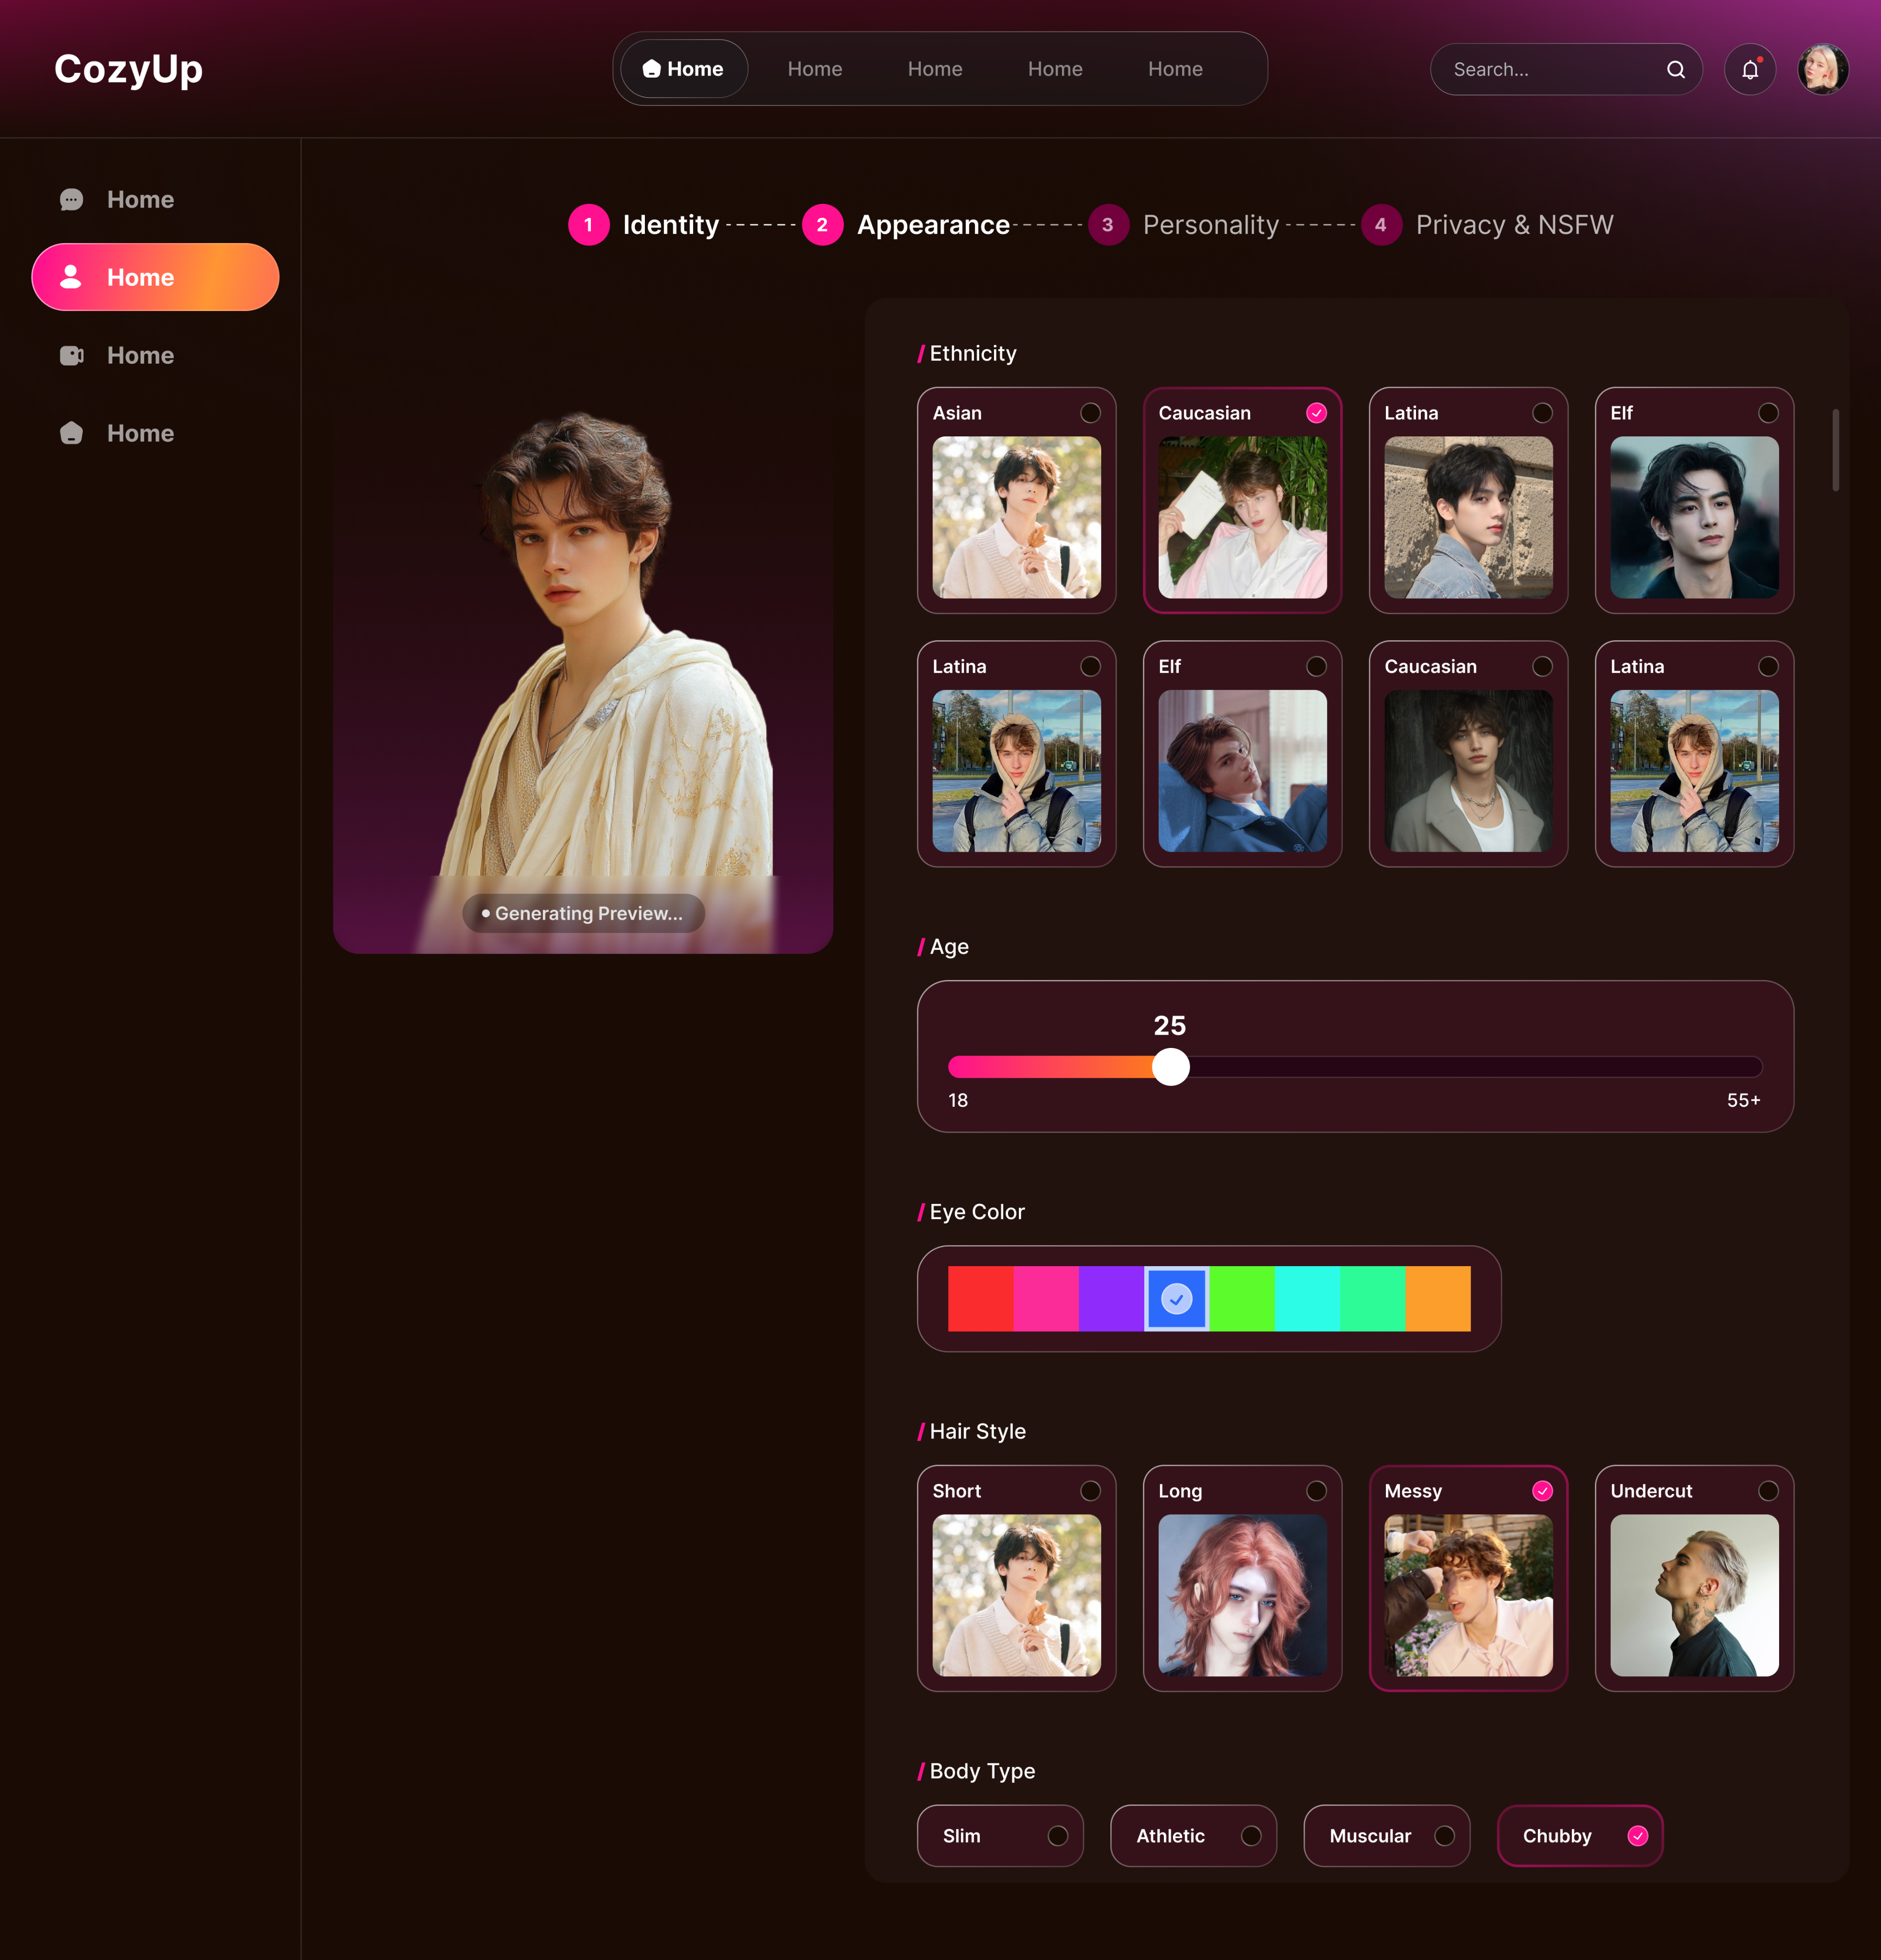Click the house icon in top navigation
1881x1960 pixels.
pos(652,69)
